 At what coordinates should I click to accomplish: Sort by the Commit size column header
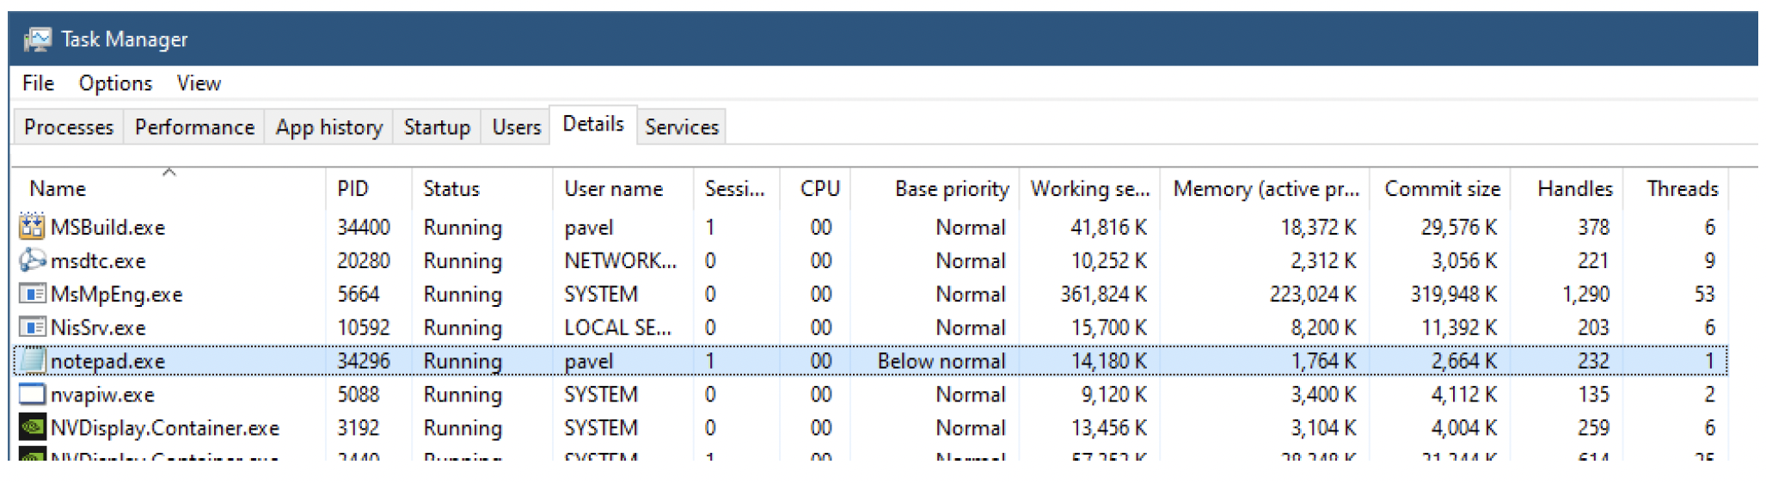click(x=1441, y=188)
